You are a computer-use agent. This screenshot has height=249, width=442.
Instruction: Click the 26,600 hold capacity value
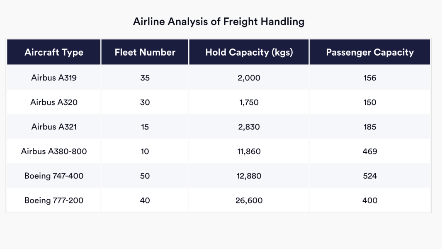pos(249,200)
